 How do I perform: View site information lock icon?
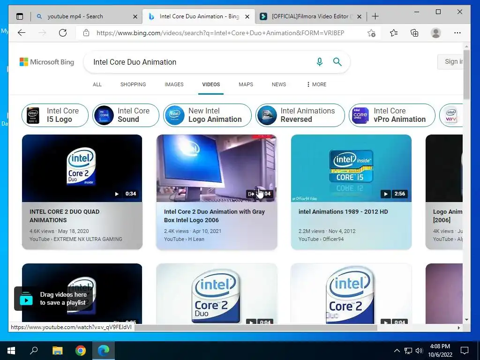click(86, 33)
